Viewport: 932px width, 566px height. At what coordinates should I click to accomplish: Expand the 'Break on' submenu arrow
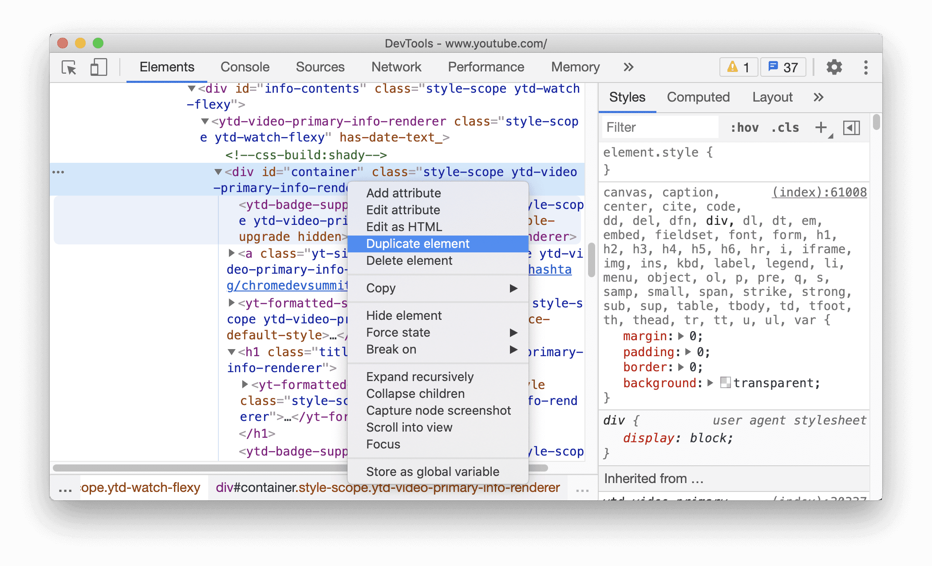click(x=513, y=349)
